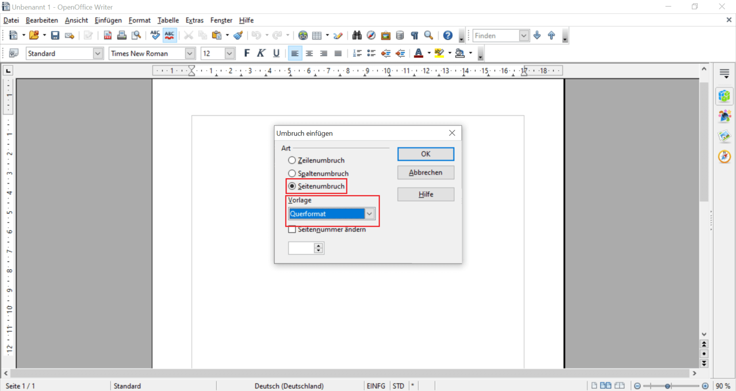Select the Zeilenumbruch radio button
This screenshot has width=736, height=391.
[x=292, y=160]
